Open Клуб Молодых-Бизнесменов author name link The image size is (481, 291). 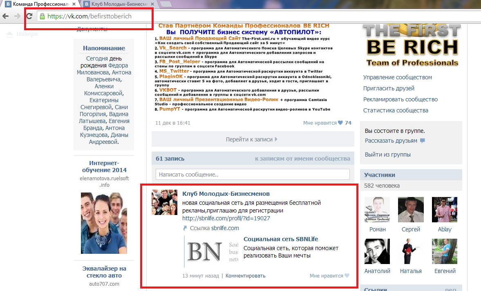(226, 194)
